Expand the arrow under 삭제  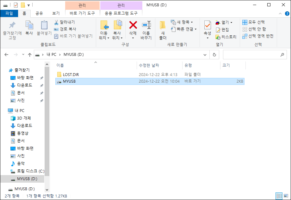tap(133, 38)
